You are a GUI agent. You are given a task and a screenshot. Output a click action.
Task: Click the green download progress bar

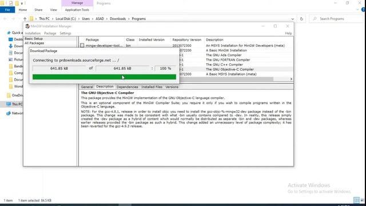coord(104,77)
